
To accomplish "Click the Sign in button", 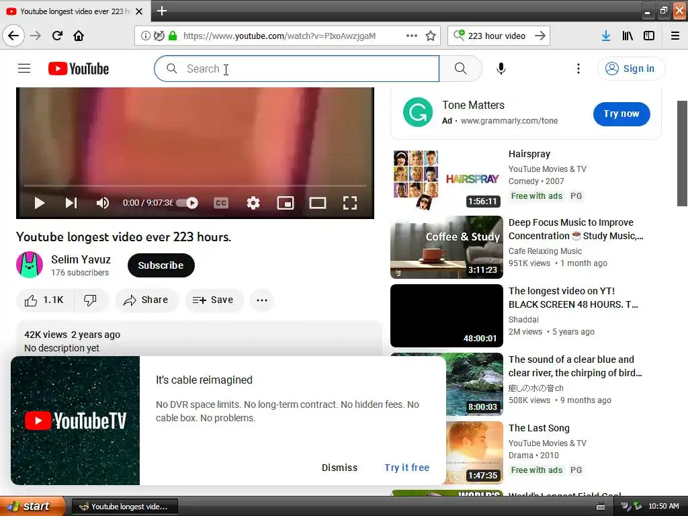I will click(x=631, y=69).
